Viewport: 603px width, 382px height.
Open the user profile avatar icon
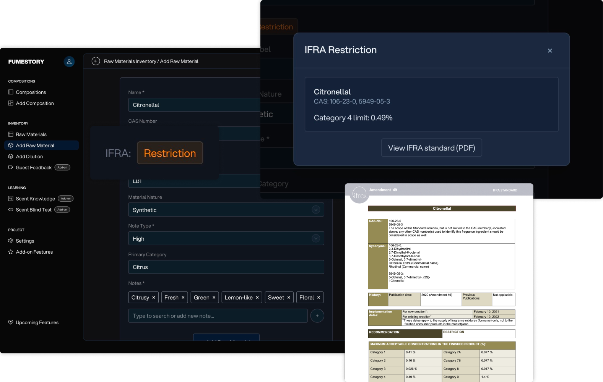[69, 62]
